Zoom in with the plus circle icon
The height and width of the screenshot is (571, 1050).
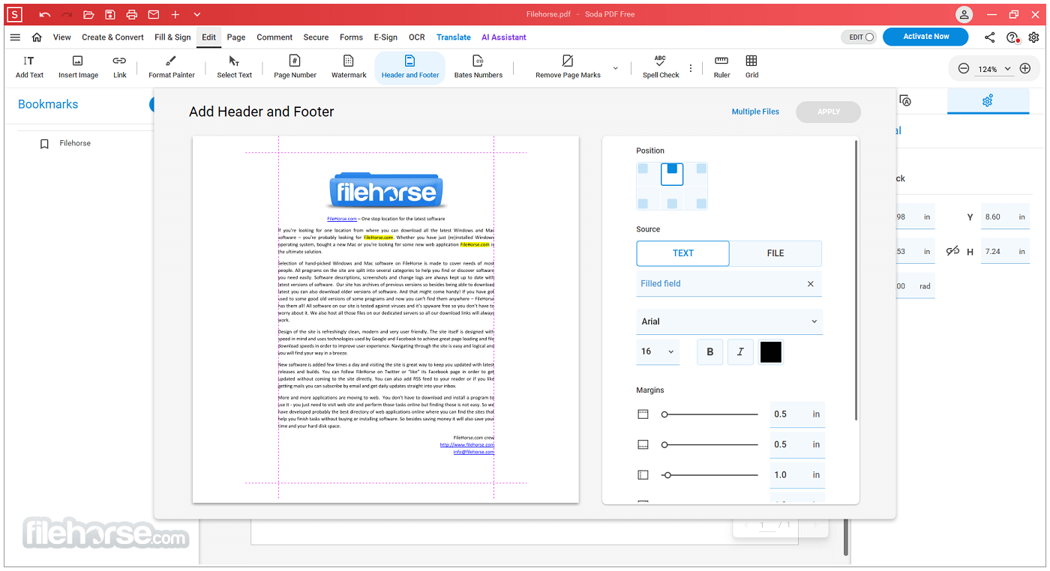[x=1025, y=69]
